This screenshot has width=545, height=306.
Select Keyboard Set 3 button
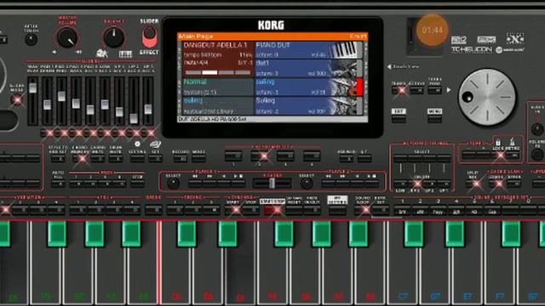point(285,156)
